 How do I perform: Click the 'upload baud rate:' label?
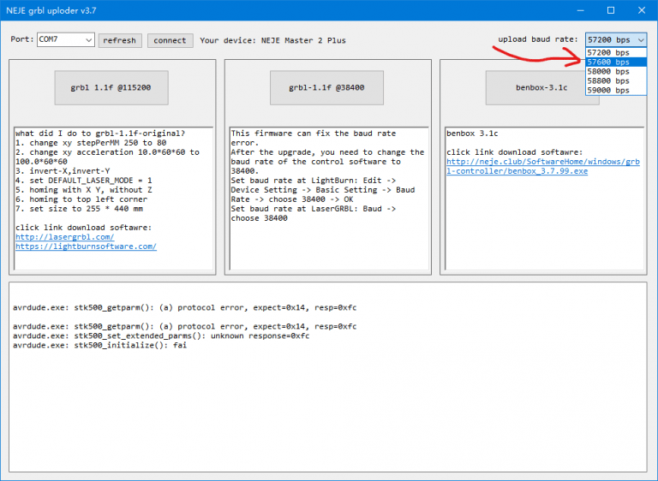click(x=538, y=39)
